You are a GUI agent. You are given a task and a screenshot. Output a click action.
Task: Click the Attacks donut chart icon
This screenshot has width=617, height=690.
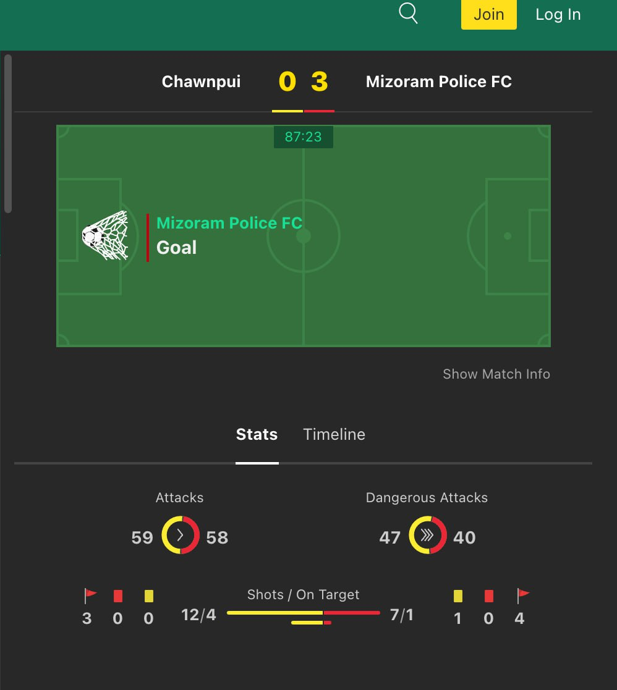[180, 535]
